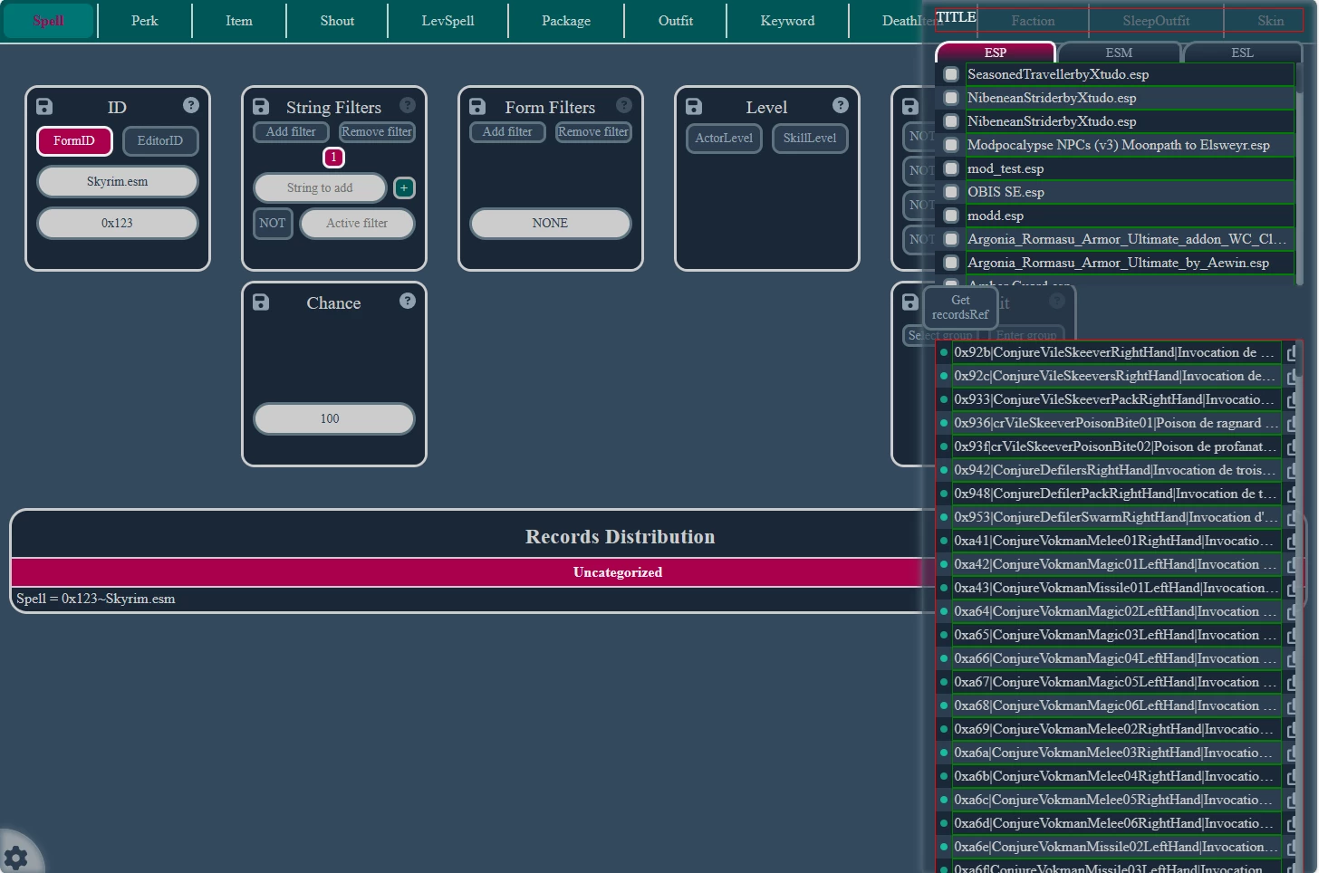This screenshot has height=873, width=1328.
Task: Click the Chance value field showing 100
Action: pyautogui.click(x=334, y=418)
